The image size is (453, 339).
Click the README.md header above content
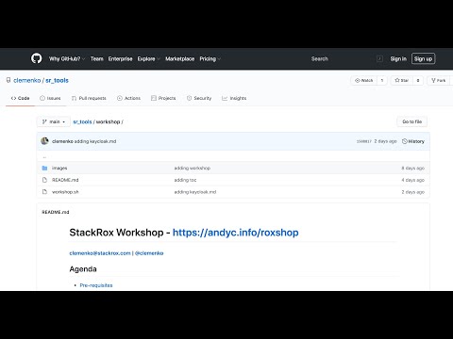(x=56, y=212)
